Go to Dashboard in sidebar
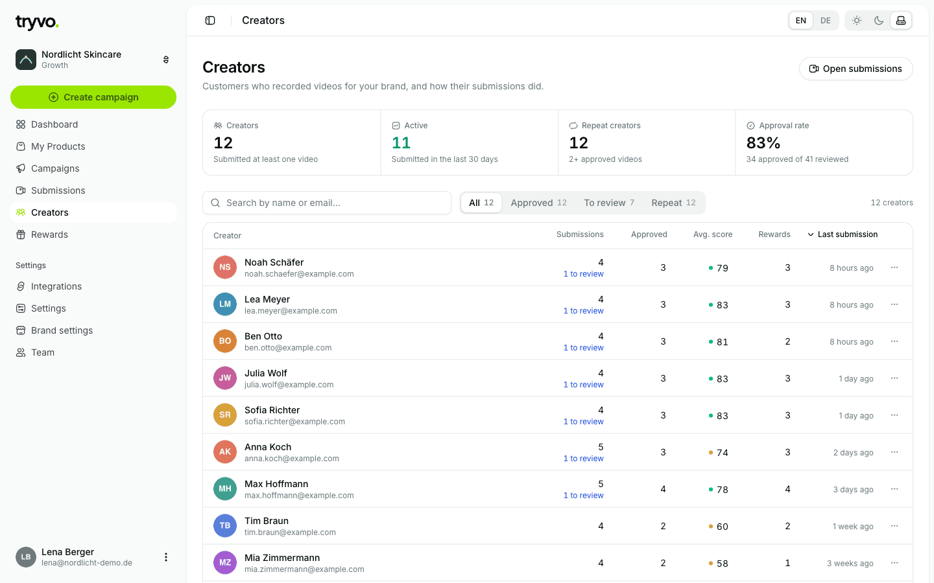 coord(93,124)
